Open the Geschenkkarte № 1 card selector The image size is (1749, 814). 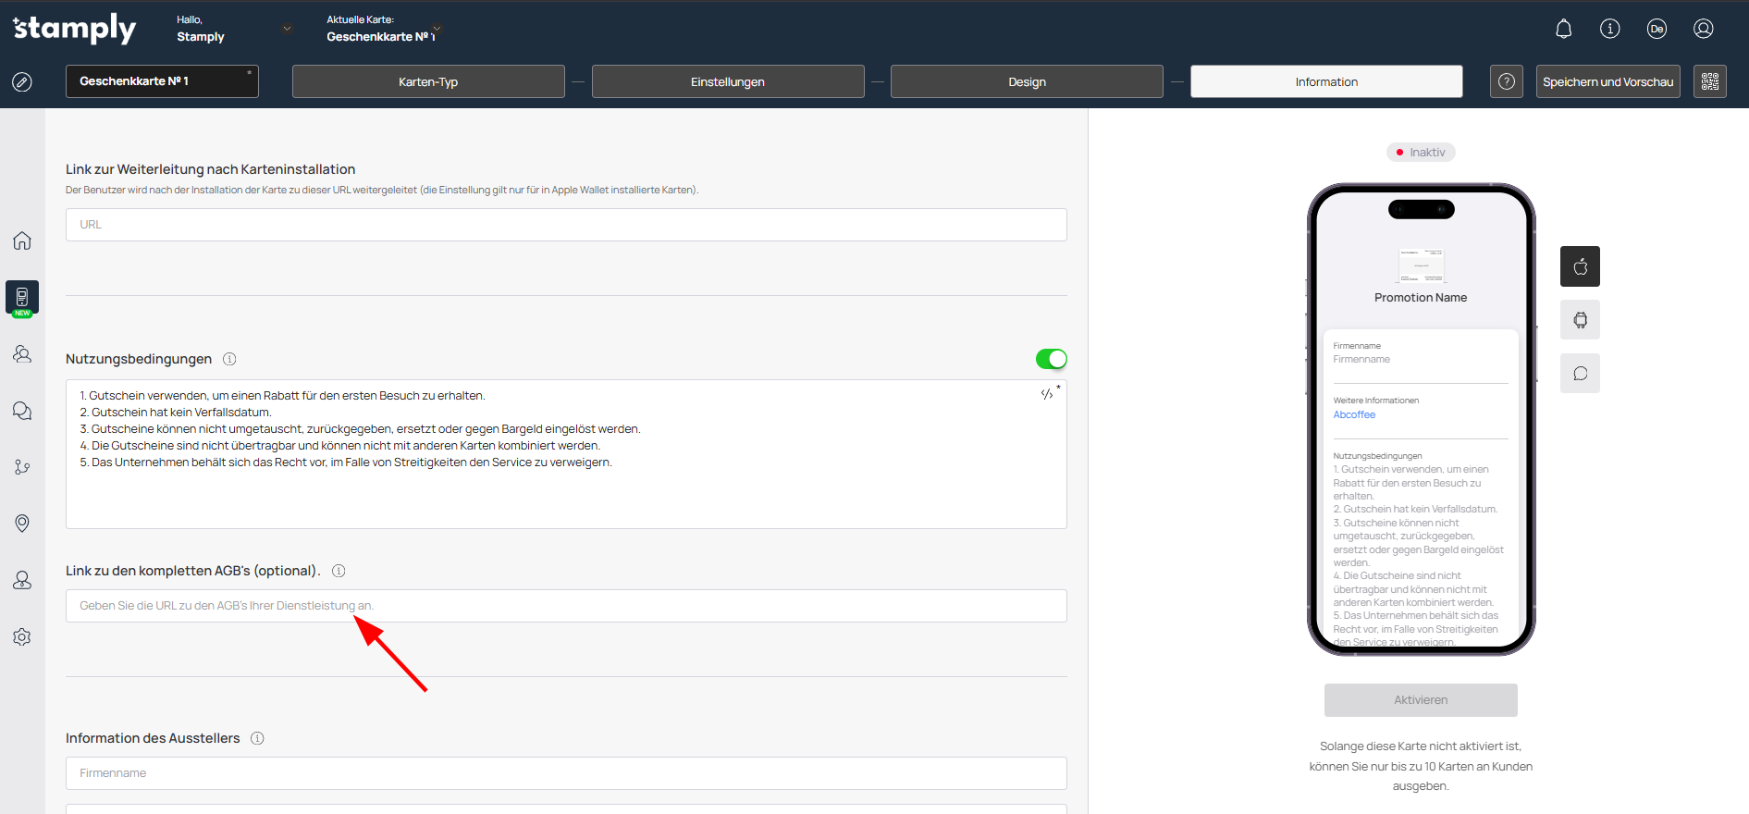point(162,81)
